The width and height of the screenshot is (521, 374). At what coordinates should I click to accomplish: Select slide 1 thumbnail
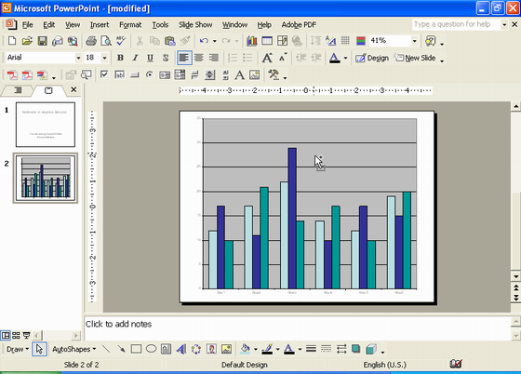click(46, 125)
